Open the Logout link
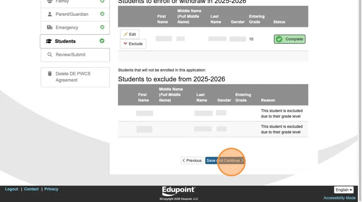 12,189
